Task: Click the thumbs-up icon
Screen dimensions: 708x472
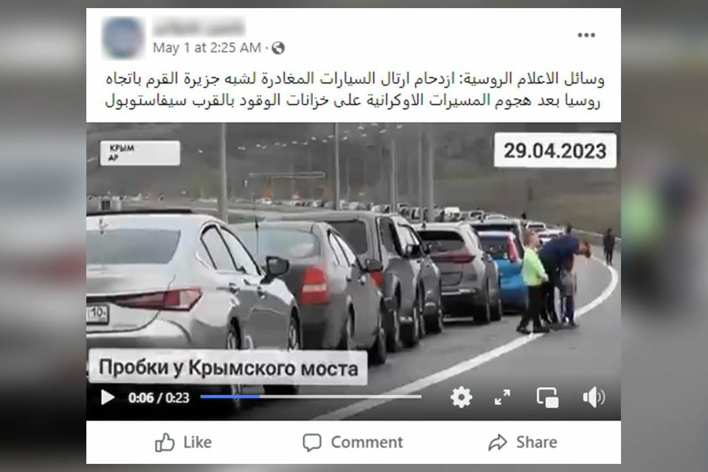Action: coord(165,442)
